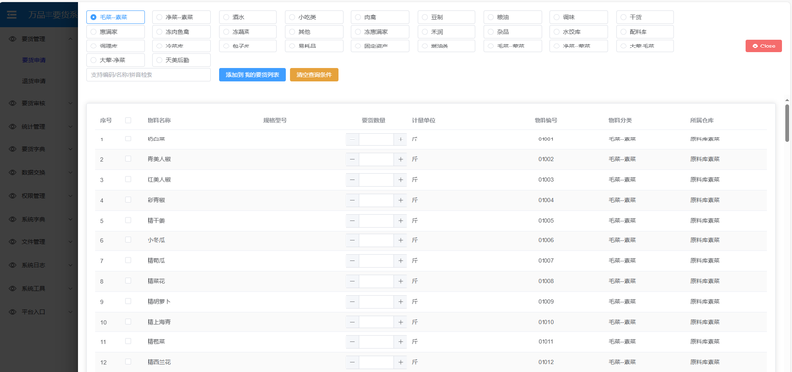Tick the select-all checkbox in table header
The width and height of the screenshot is (792, 372).
(128, 120)
